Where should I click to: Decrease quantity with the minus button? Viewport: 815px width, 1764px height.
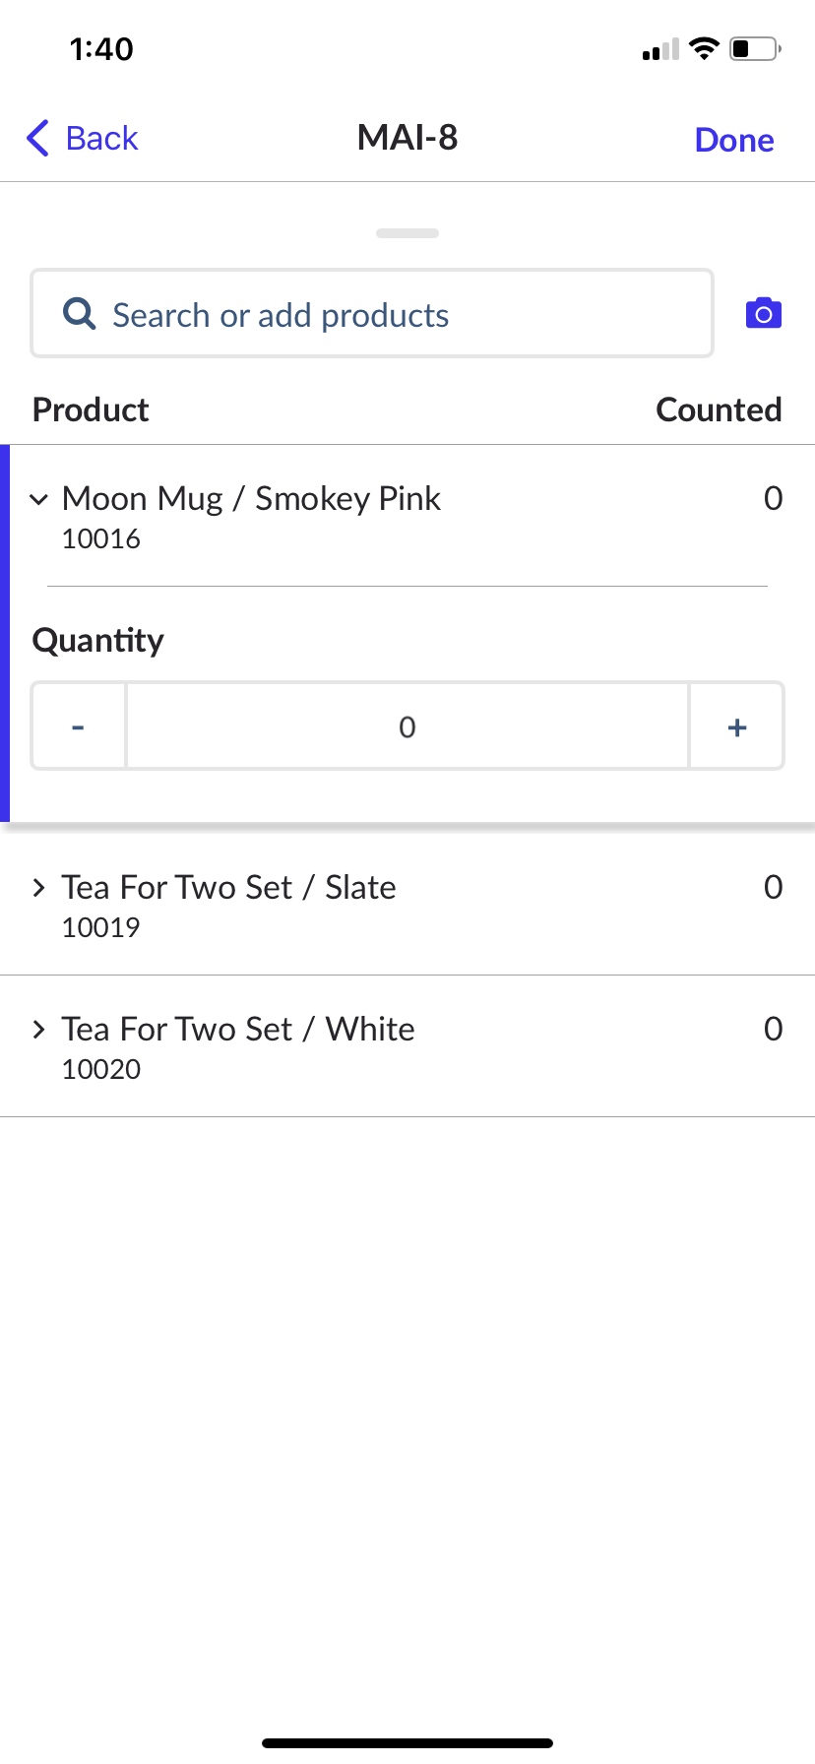79,726
